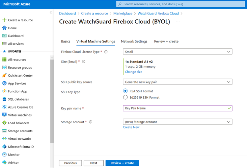Click the 1x Standard A1 v2 size text
Viewport: 247px width, 168px height.
tap(139, 62)
